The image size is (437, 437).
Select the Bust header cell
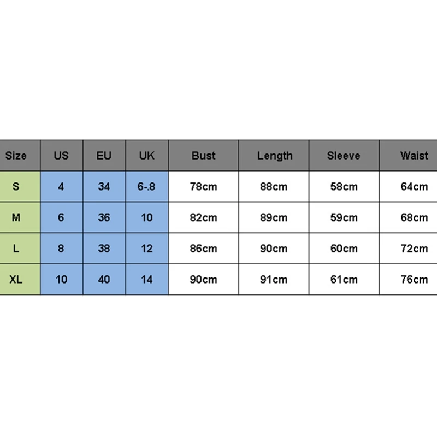(x=203, y=156)
